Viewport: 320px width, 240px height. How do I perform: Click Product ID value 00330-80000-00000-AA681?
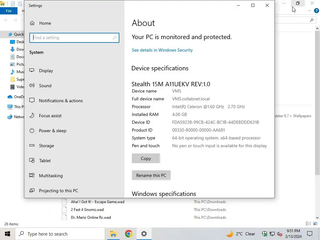coord(198,130)
